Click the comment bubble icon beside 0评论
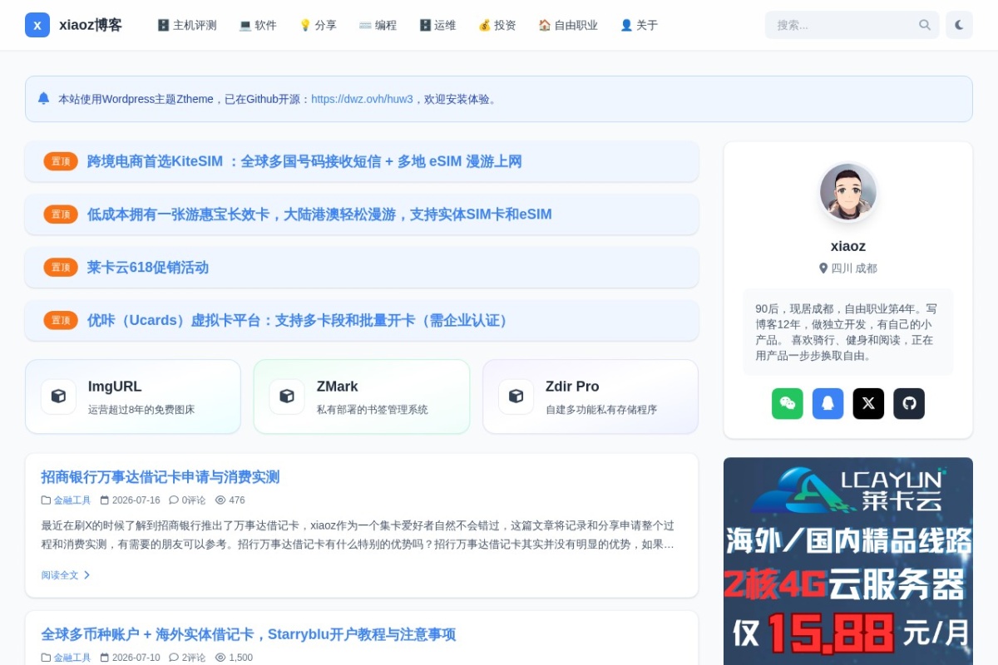 click(x=174, y=500)
